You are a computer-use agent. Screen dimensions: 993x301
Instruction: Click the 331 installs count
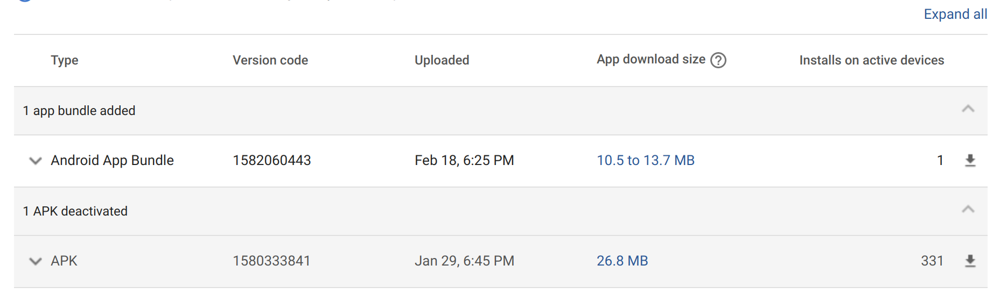point(932,261)
